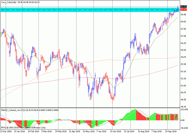The image size is (188, 133).
Task: Click the 57.05 price axis label
Action: [183, 36]
